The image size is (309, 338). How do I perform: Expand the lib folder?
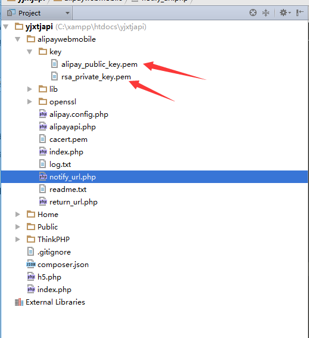point(30,89)
